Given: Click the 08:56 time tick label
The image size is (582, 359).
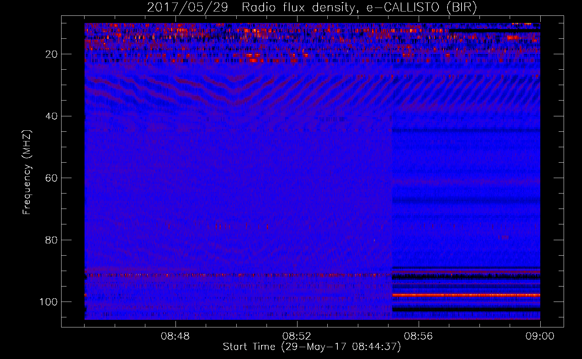Looking at the screenshot, I should tap(418, 336).
